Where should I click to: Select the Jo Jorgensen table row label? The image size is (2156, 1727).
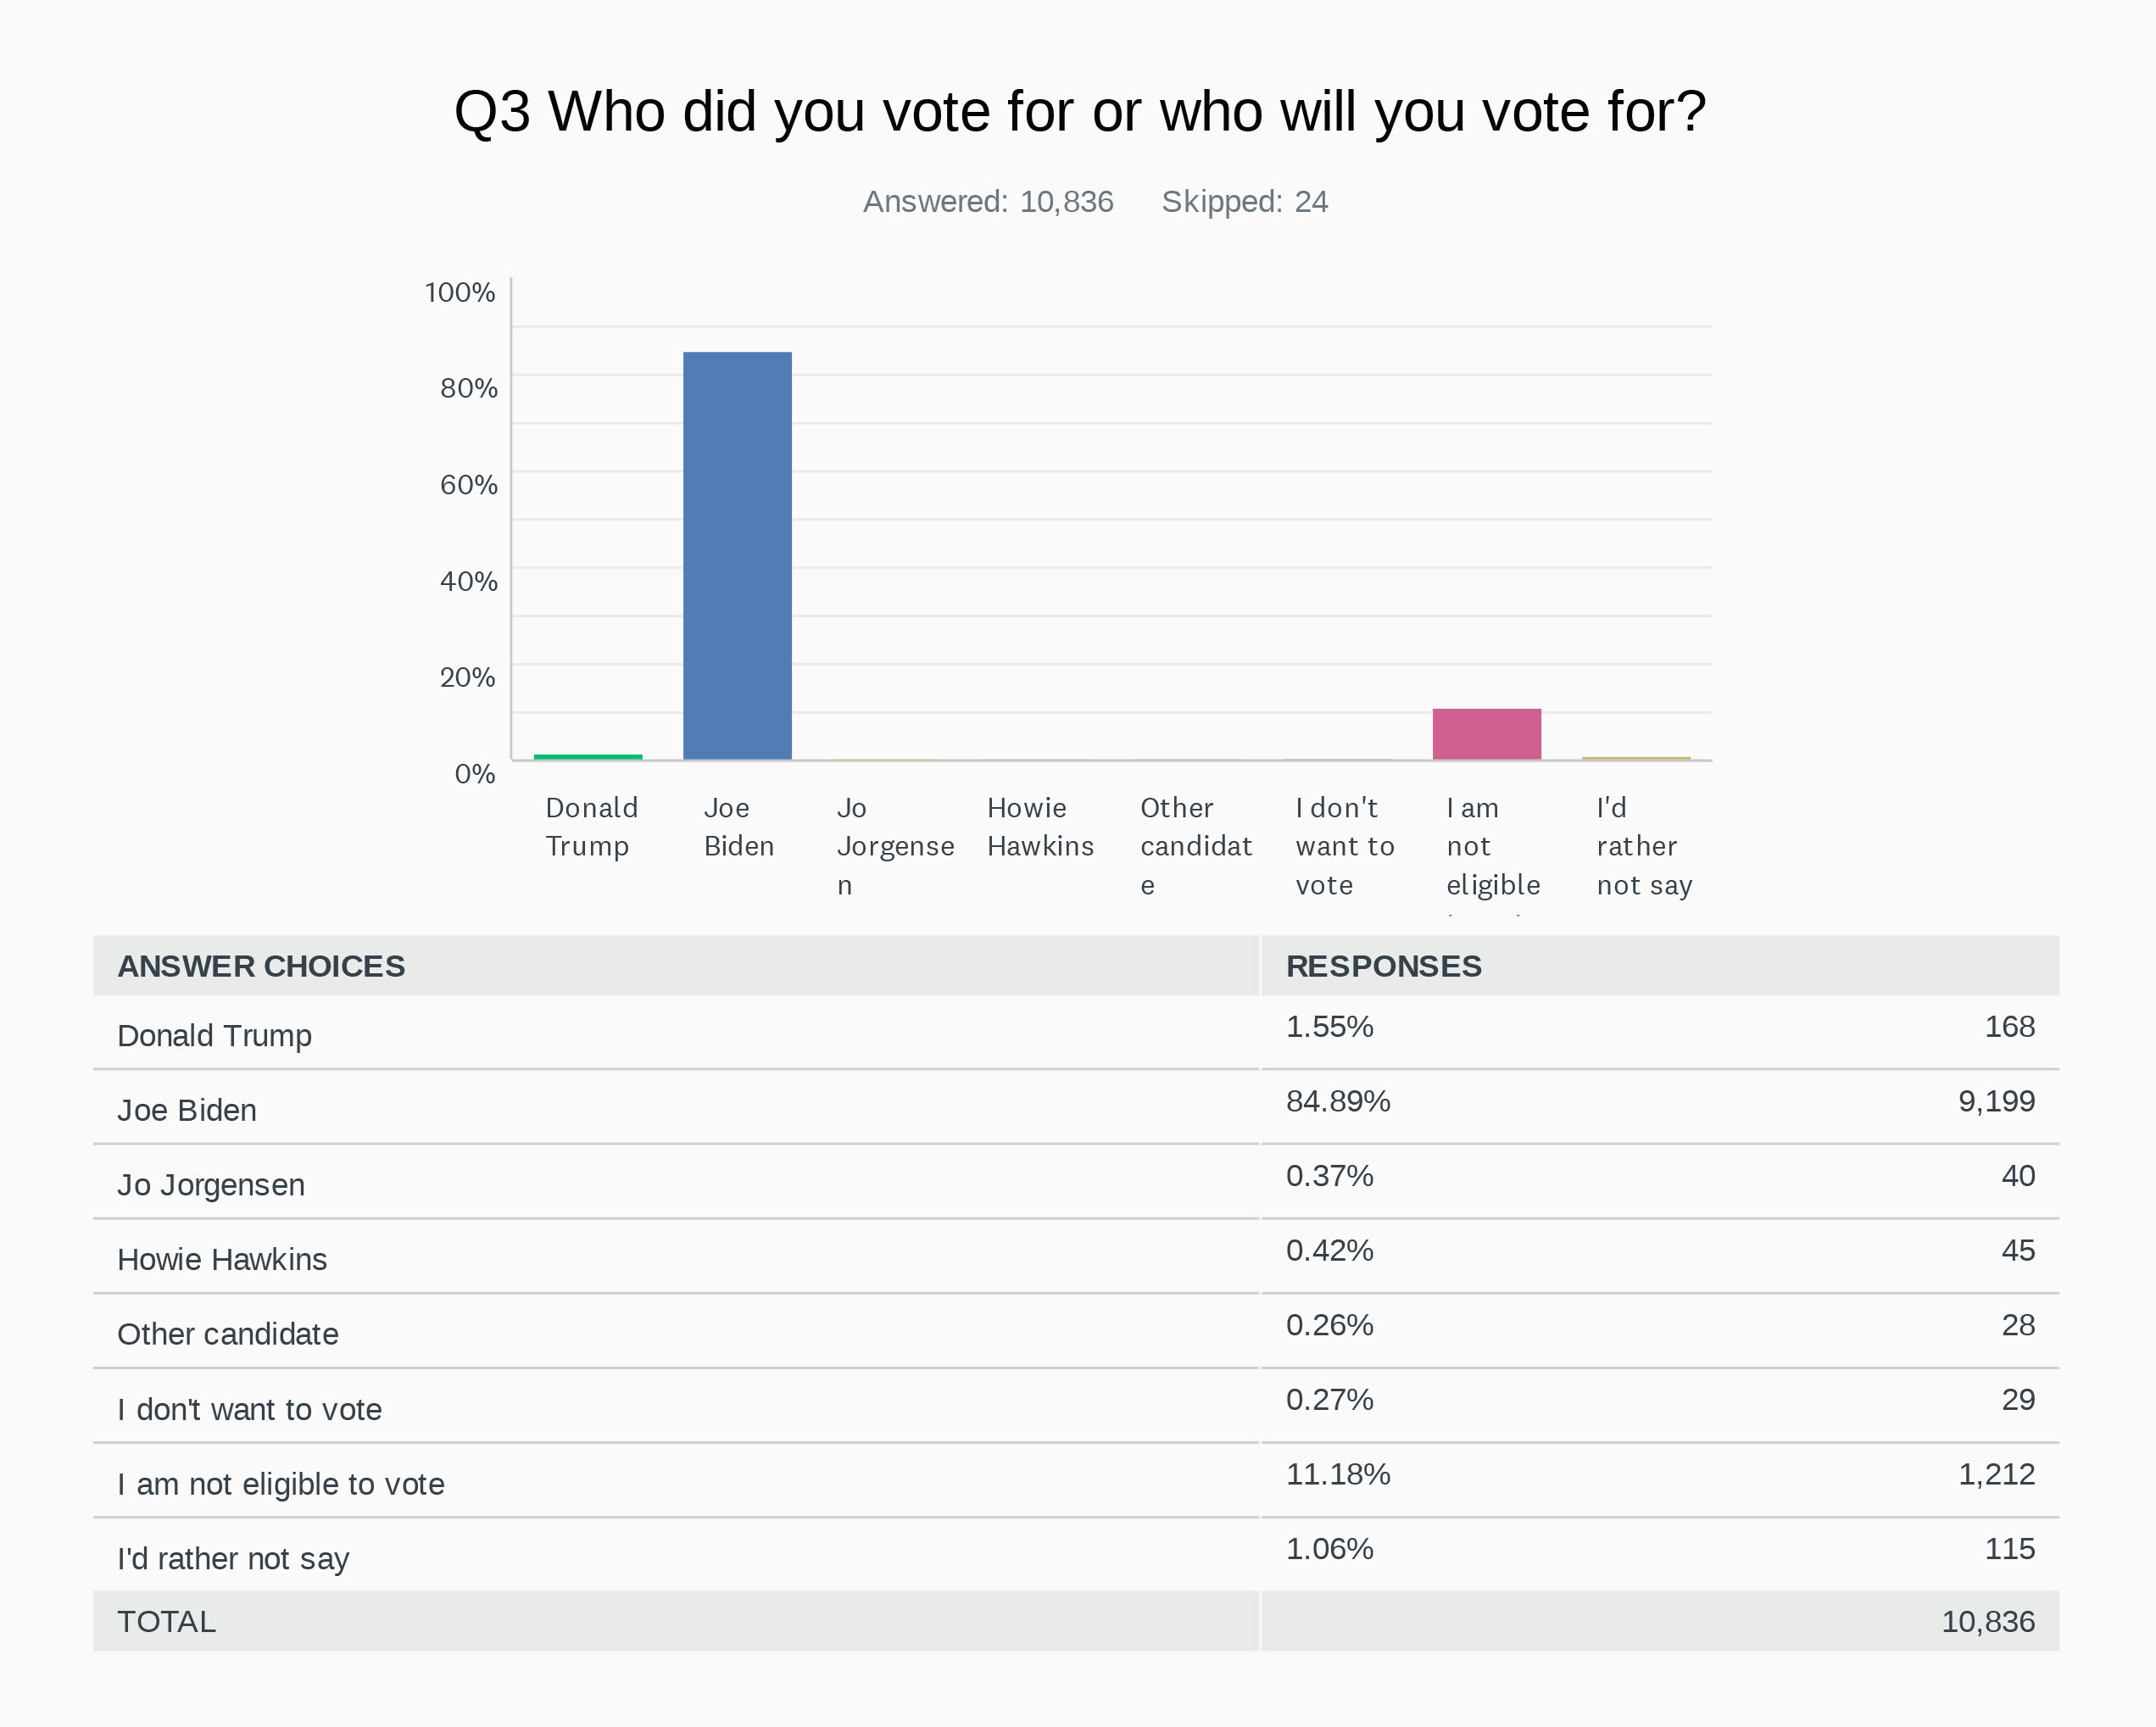pos(211,1185)
